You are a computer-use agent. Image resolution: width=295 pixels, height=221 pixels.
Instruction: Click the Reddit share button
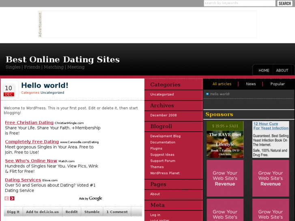(x=71, y=212)
